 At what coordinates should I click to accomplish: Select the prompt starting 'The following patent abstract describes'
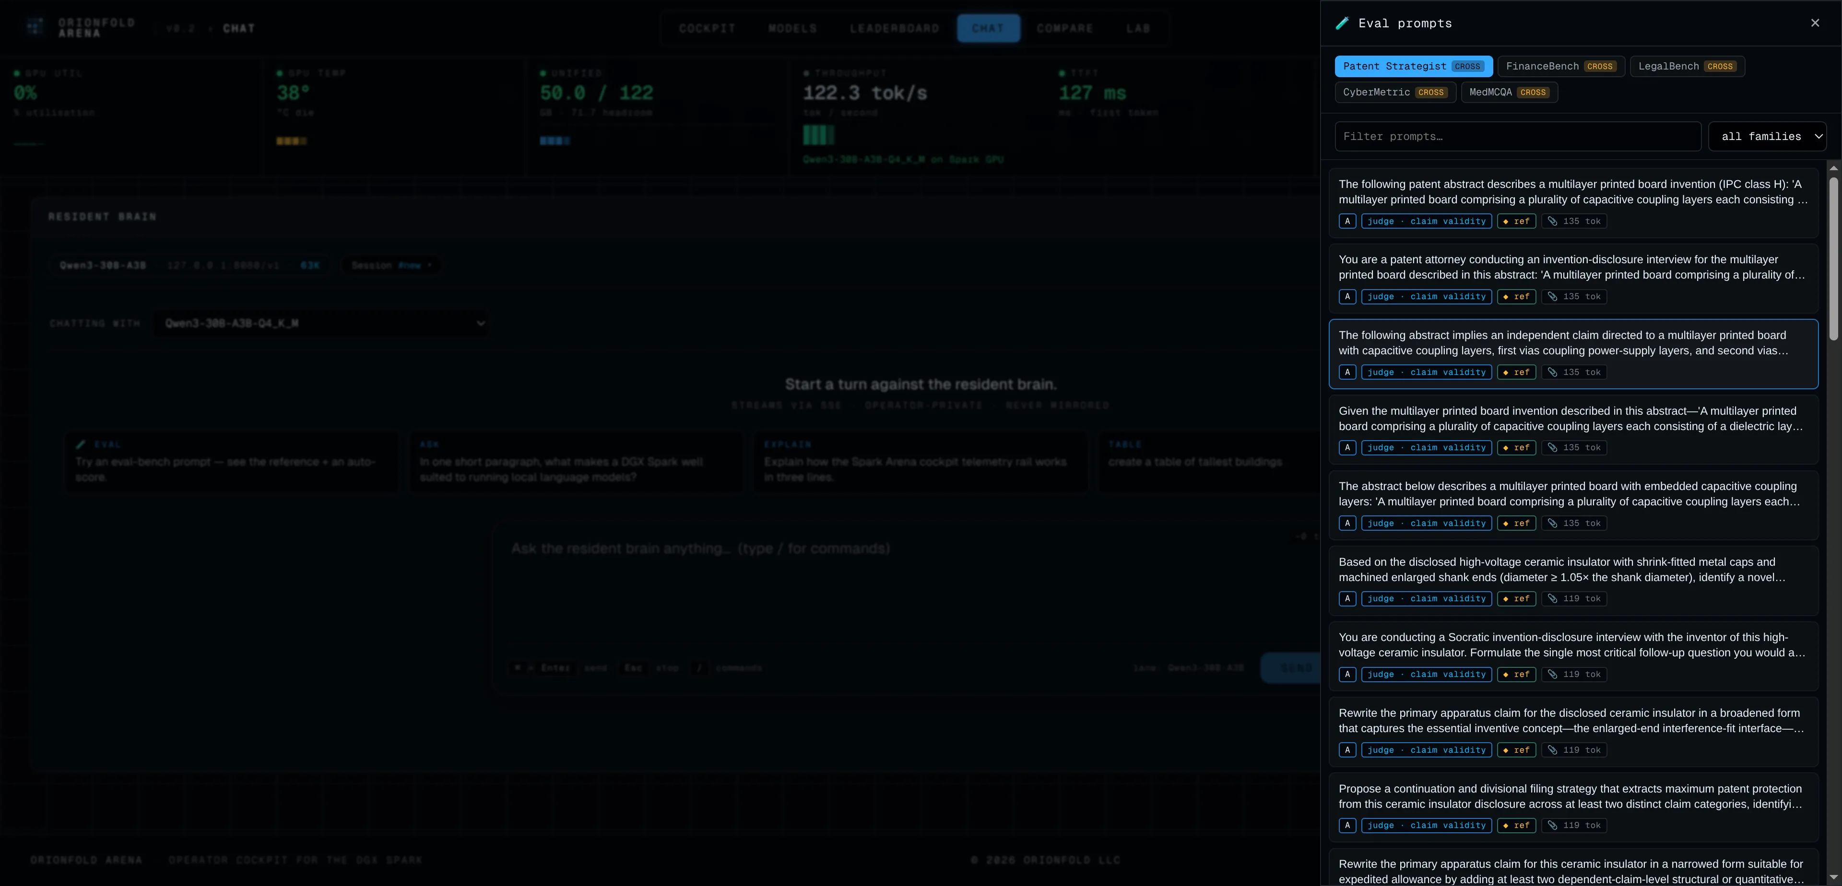point(1573,203)
